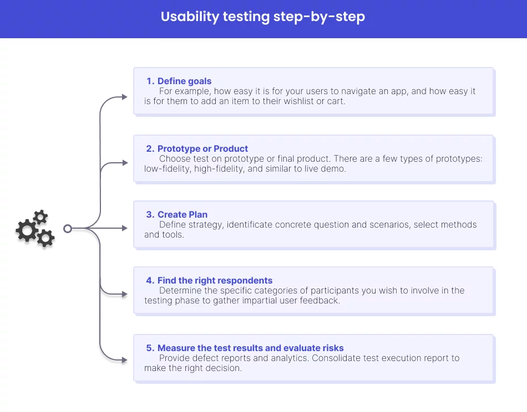Click the "4. Find the right respondents" heading
This screenshot has width=527, height=412.
[x=209, y=280]
